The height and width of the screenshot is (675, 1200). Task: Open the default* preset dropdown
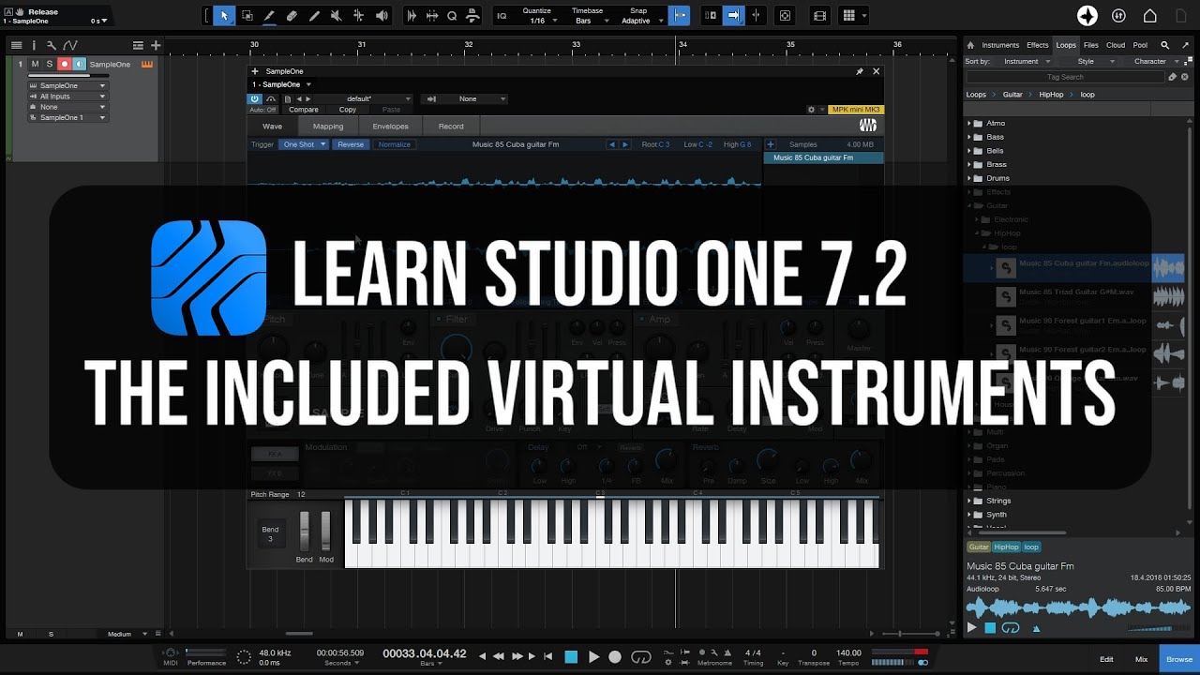(365, 98)
